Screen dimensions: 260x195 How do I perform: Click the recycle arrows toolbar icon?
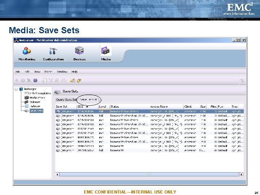coord(64,81)
